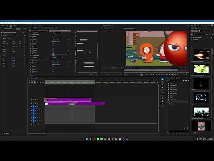The width and height of the screenshot is (214, 161).
Task: Delete custom item icon in Effects panel
Action: (188, 128)
